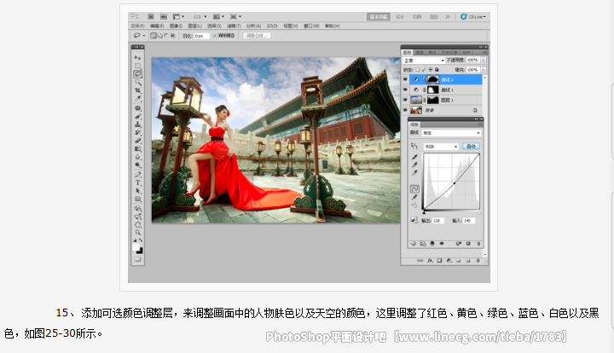This screenshot has height=353, width=614.
Task: Open the 不透明度 opacity slider arrow
Action: click(x=484, y=60)
